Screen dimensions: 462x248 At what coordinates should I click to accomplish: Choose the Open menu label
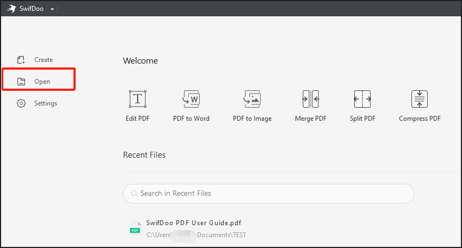42,82
